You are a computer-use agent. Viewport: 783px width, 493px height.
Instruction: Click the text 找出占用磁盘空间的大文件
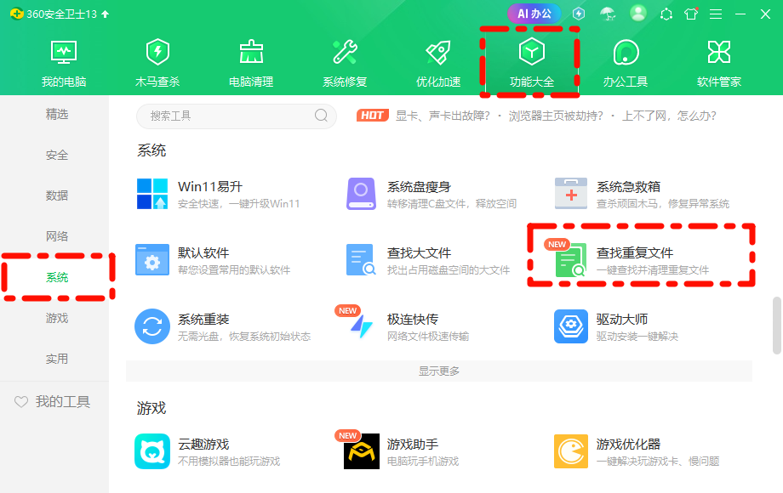coord(449,270)
